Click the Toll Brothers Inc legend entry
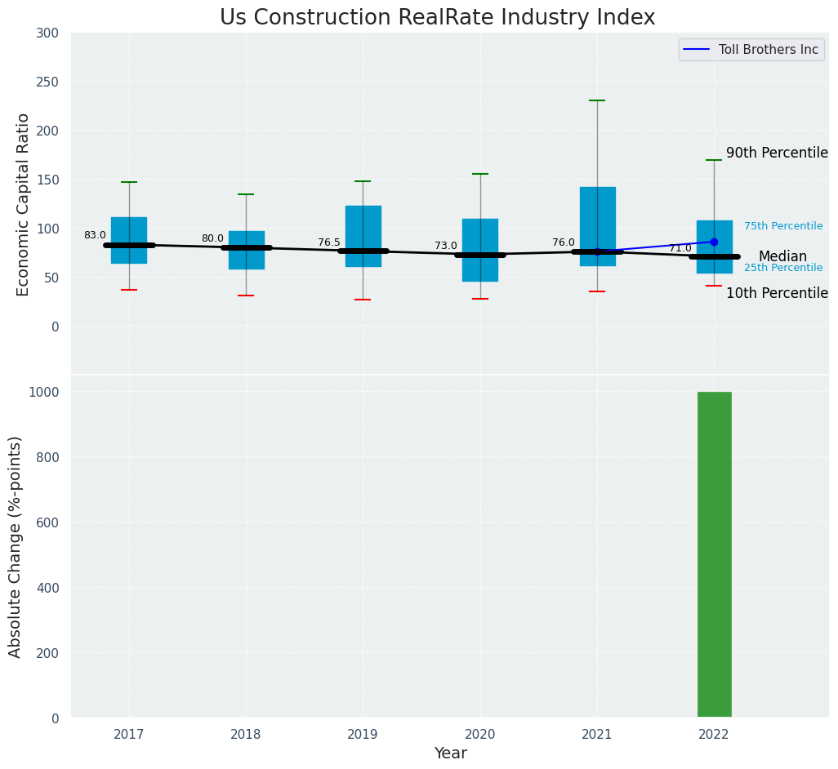Screen dimensions: 838x769 (768, 50)
